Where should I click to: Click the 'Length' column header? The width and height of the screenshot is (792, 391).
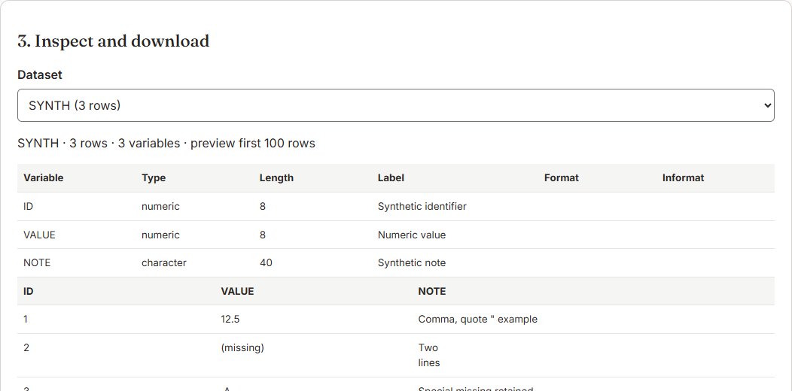[x=276, y=177]
